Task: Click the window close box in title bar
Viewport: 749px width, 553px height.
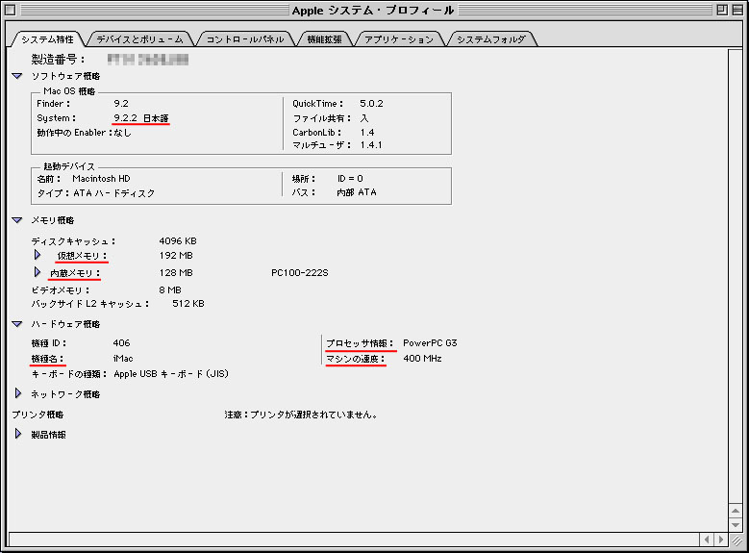Action: [x=10, y=10]
